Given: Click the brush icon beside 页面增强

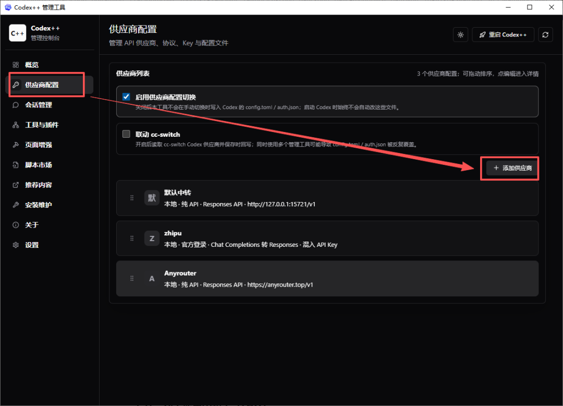Looking at the screenshot, I should coord(16,145).
